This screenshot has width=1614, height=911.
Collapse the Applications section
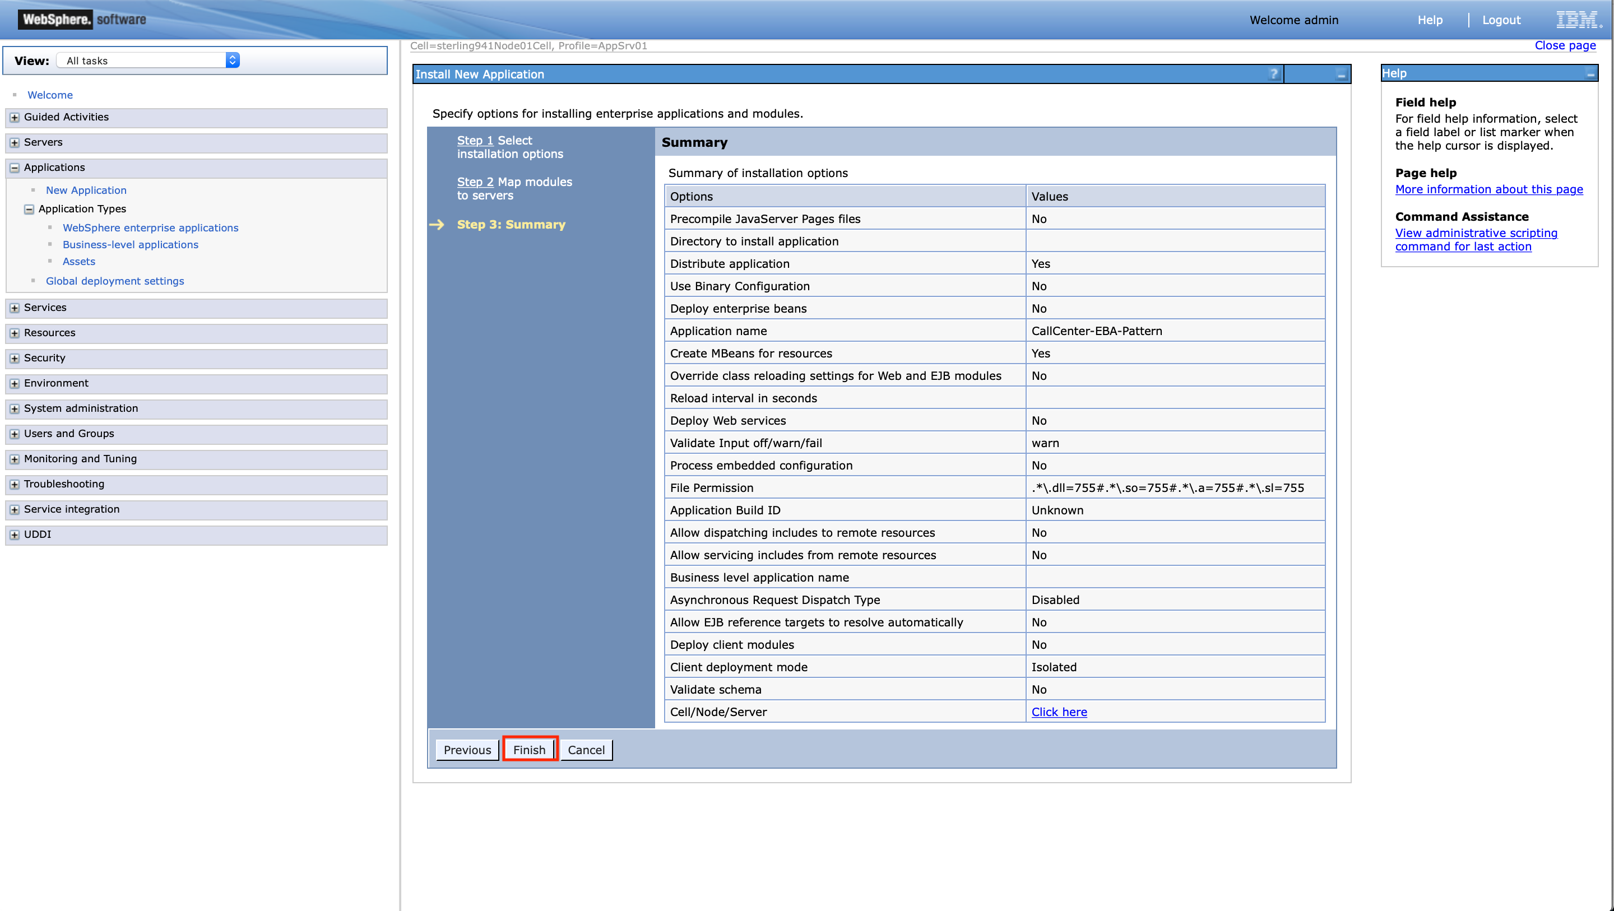tap(14, 168)
